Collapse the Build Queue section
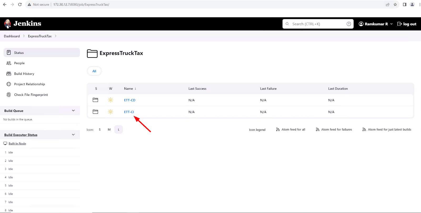The width and height of the screenshot is (421, 213). [73, 111]
